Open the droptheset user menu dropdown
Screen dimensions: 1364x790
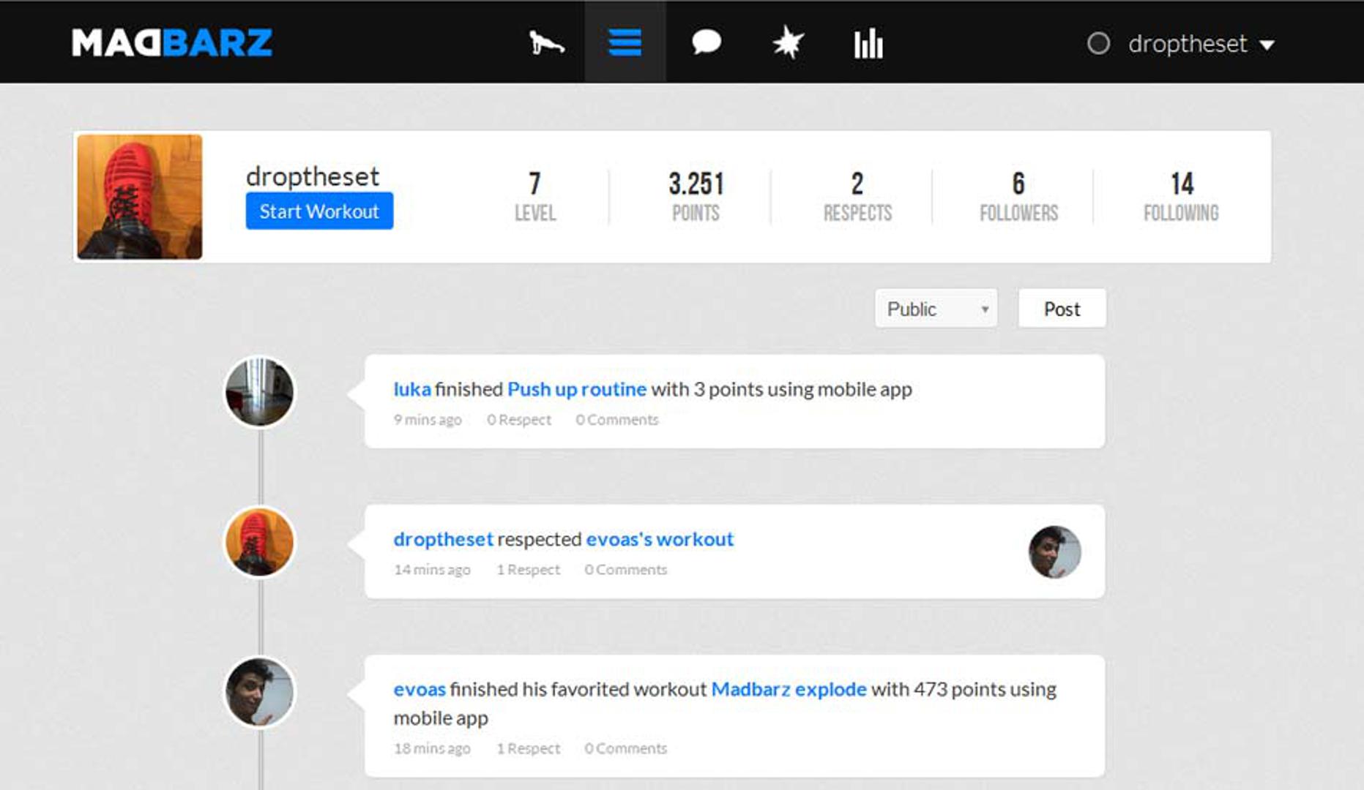pos(1201,44)
